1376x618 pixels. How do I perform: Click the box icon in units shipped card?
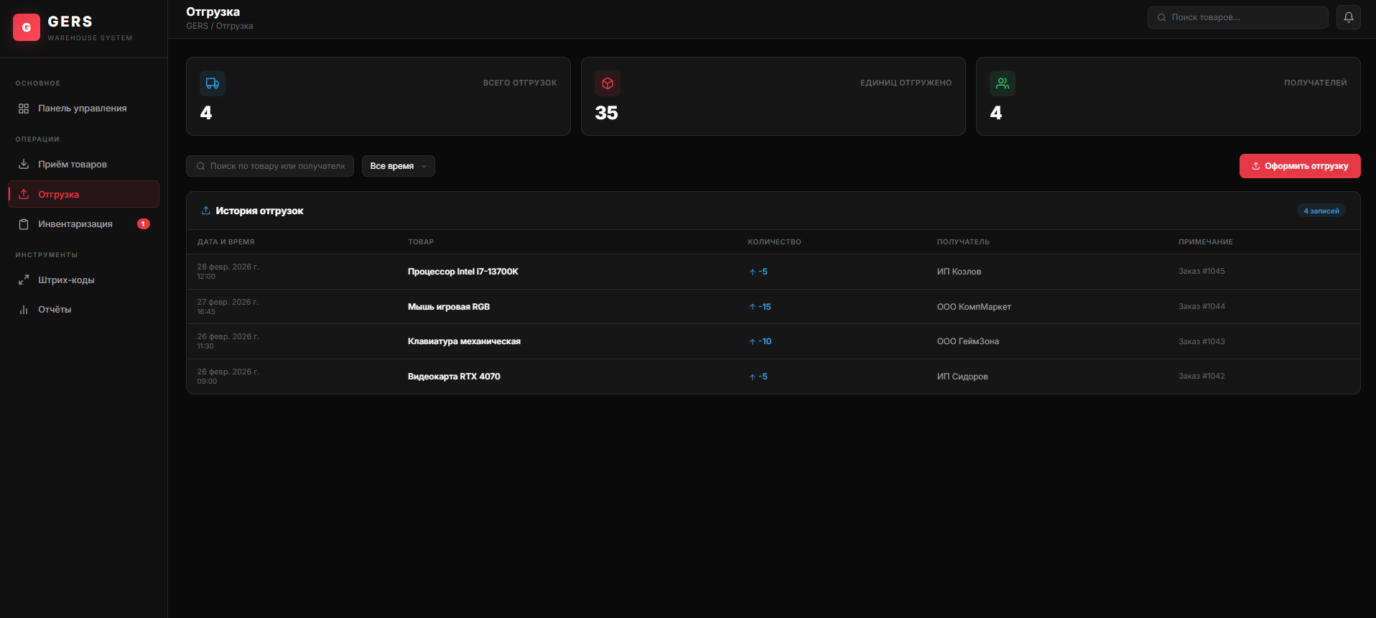pyautogui.click(x=607, y=83)
